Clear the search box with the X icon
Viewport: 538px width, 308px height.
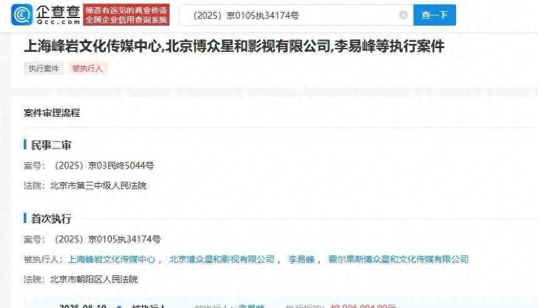[403, 15]
